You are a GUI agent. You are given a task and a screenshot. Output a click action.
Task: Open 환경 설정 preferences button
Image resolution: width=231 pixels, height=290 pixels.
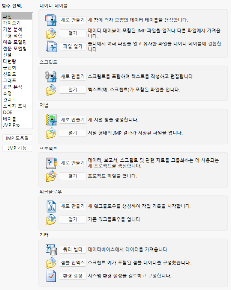pos(73,276)
